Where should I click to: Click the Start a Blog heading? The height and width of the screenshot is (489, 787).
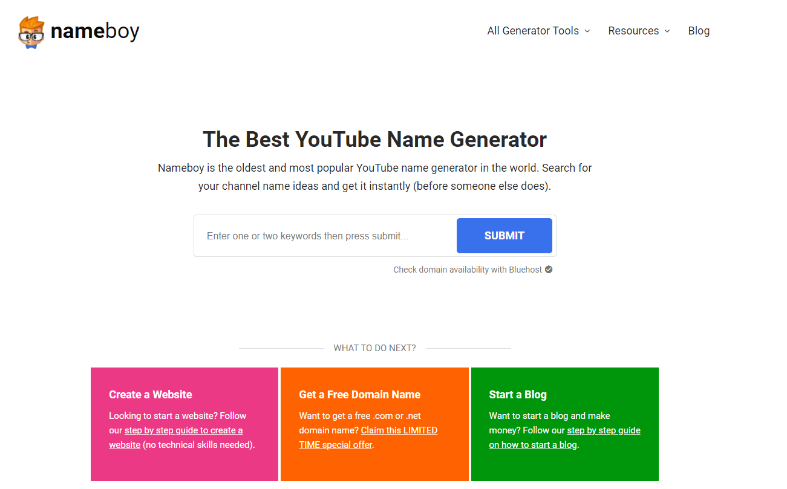[518, 395]
